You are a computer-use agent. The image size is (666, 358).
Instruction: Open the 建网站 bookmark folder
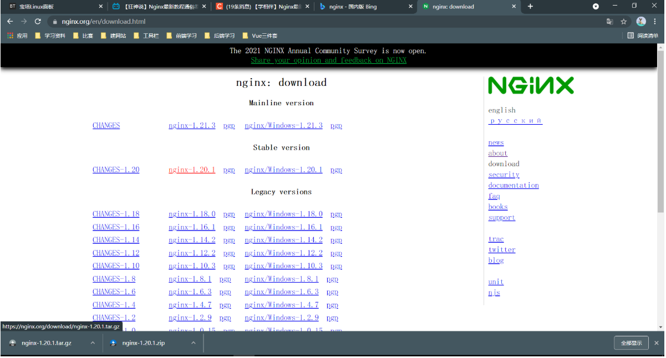pos(113,35)
